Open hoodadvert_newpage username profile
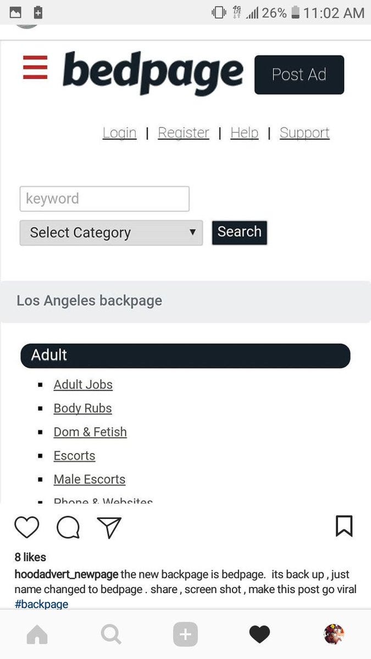The width and height of the screenshot is (371, 659). 67,574
